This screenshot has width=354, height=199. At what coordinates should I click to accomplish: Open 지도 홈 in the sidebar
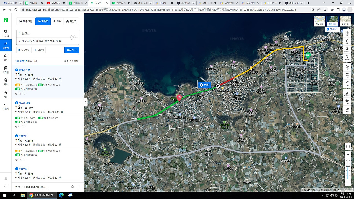(x=6, y=33)
